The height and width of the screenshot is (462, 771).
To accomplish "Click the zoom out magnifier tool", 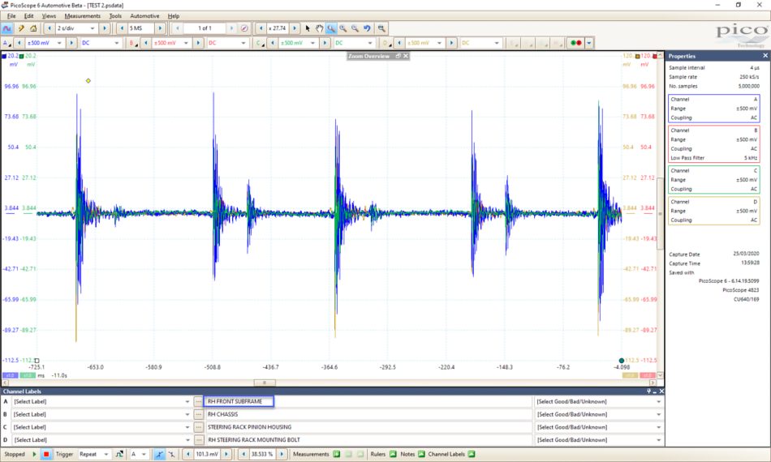I will coord(355,28).
